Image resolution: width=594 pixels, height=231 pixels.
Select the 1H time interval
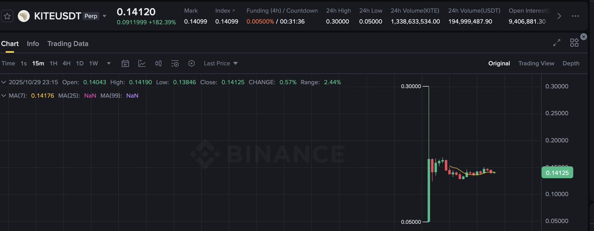(x=53, y=63)
